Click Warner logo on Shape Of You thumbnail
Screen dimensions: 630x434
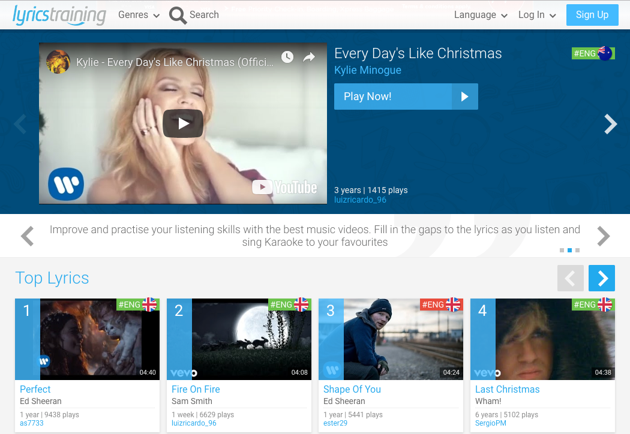(332, 369)
